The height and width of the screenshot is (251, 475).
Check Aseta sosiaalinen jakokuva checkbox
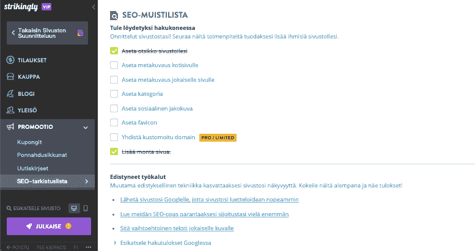tap(114, 108)
